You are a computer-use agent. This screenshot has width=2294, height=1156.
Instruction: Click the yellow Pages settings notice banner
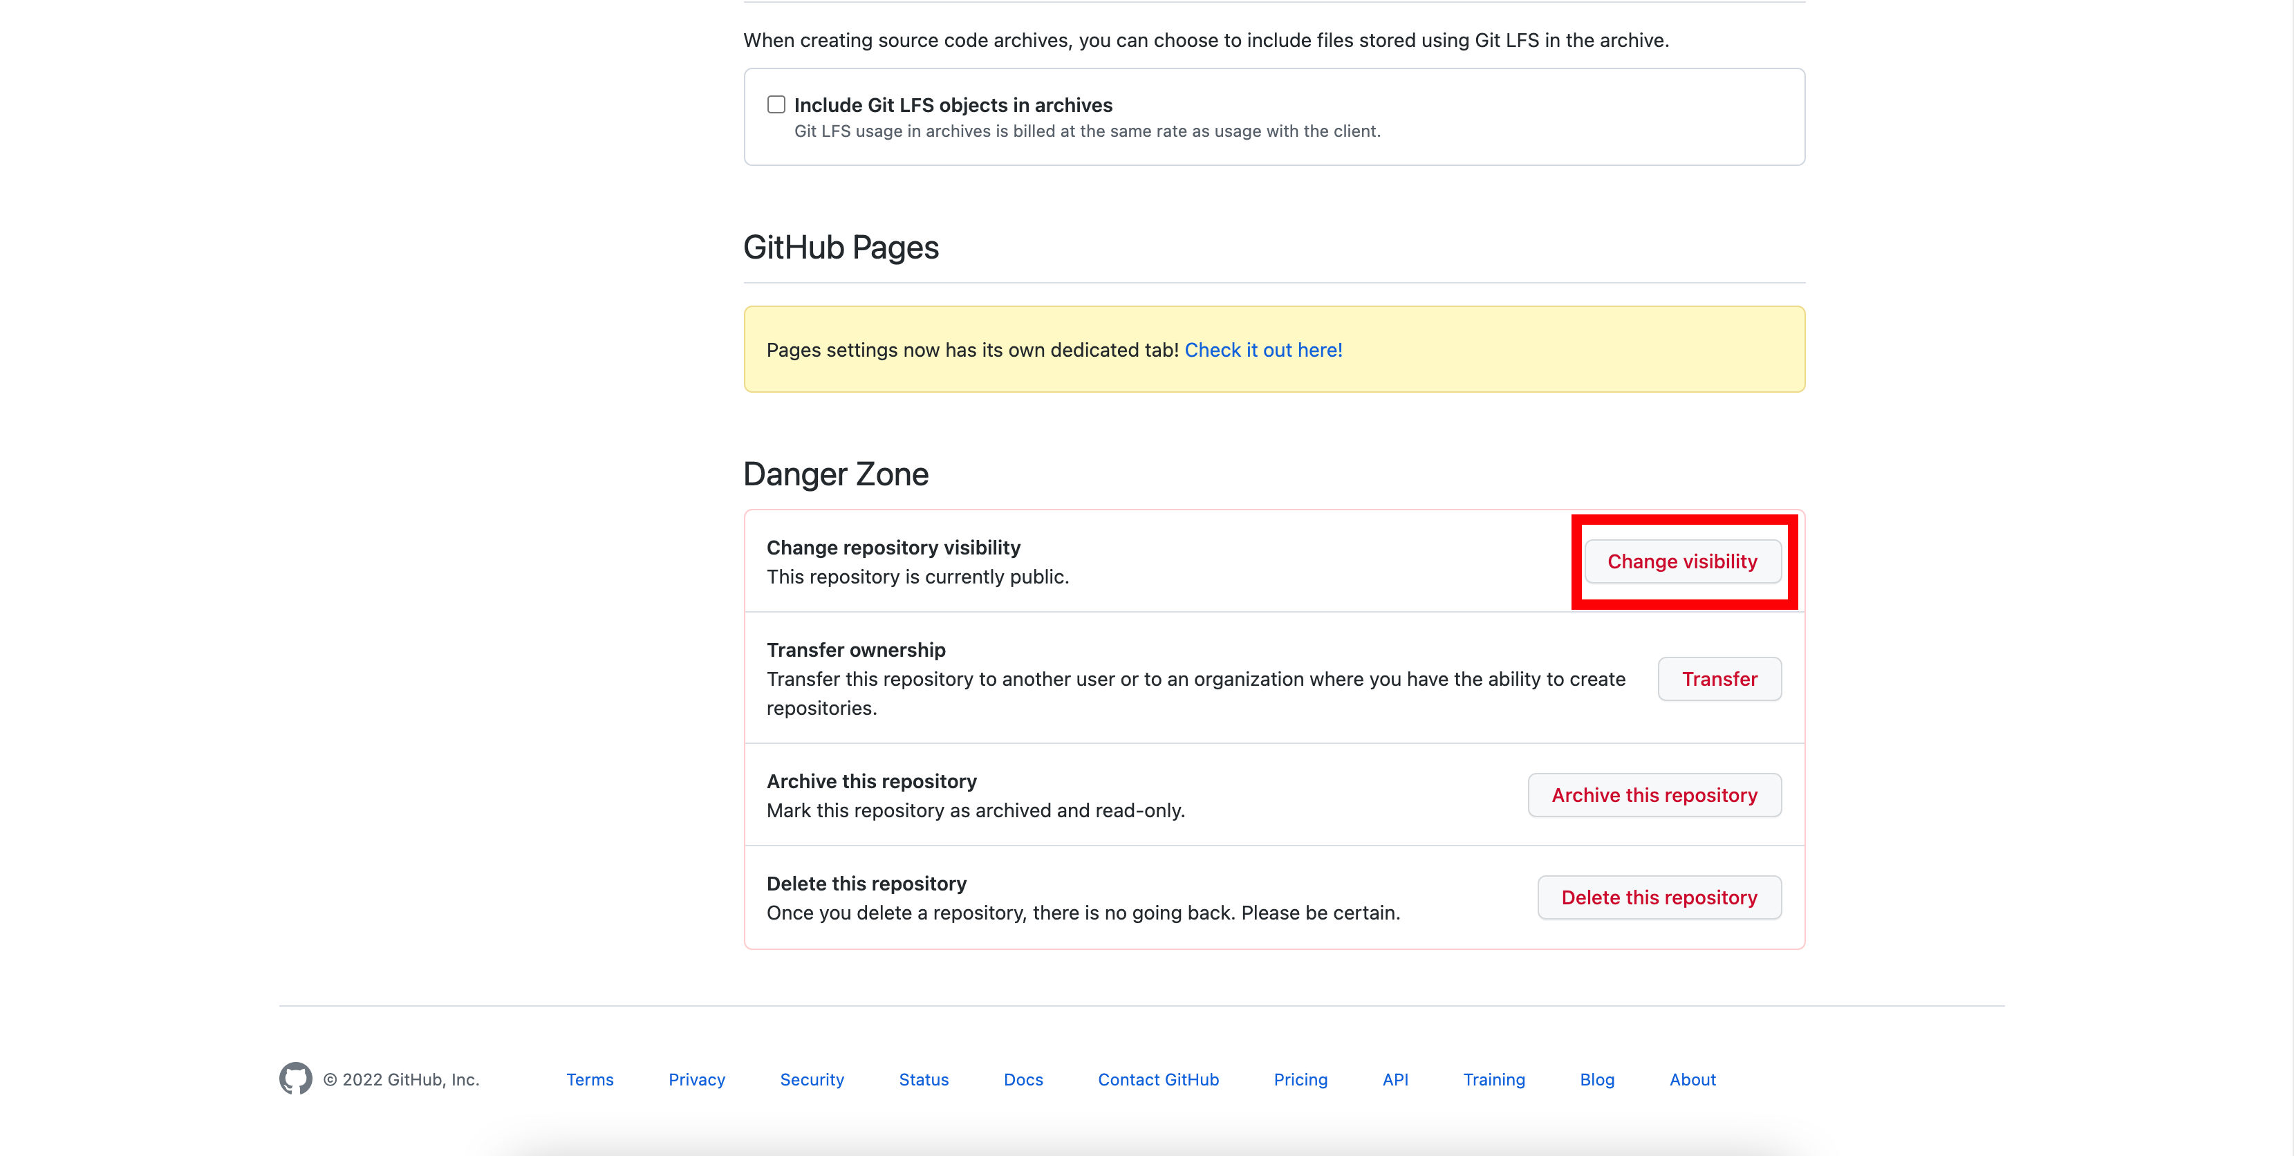[x=971, y=350]
